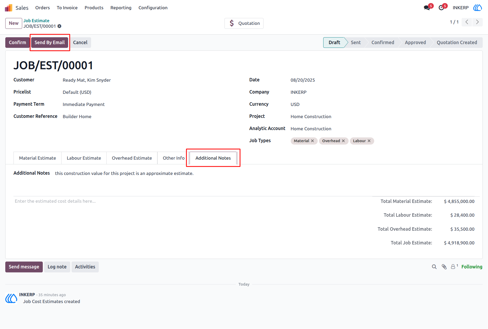Remove the Overhead job type tag

point(343,141)
